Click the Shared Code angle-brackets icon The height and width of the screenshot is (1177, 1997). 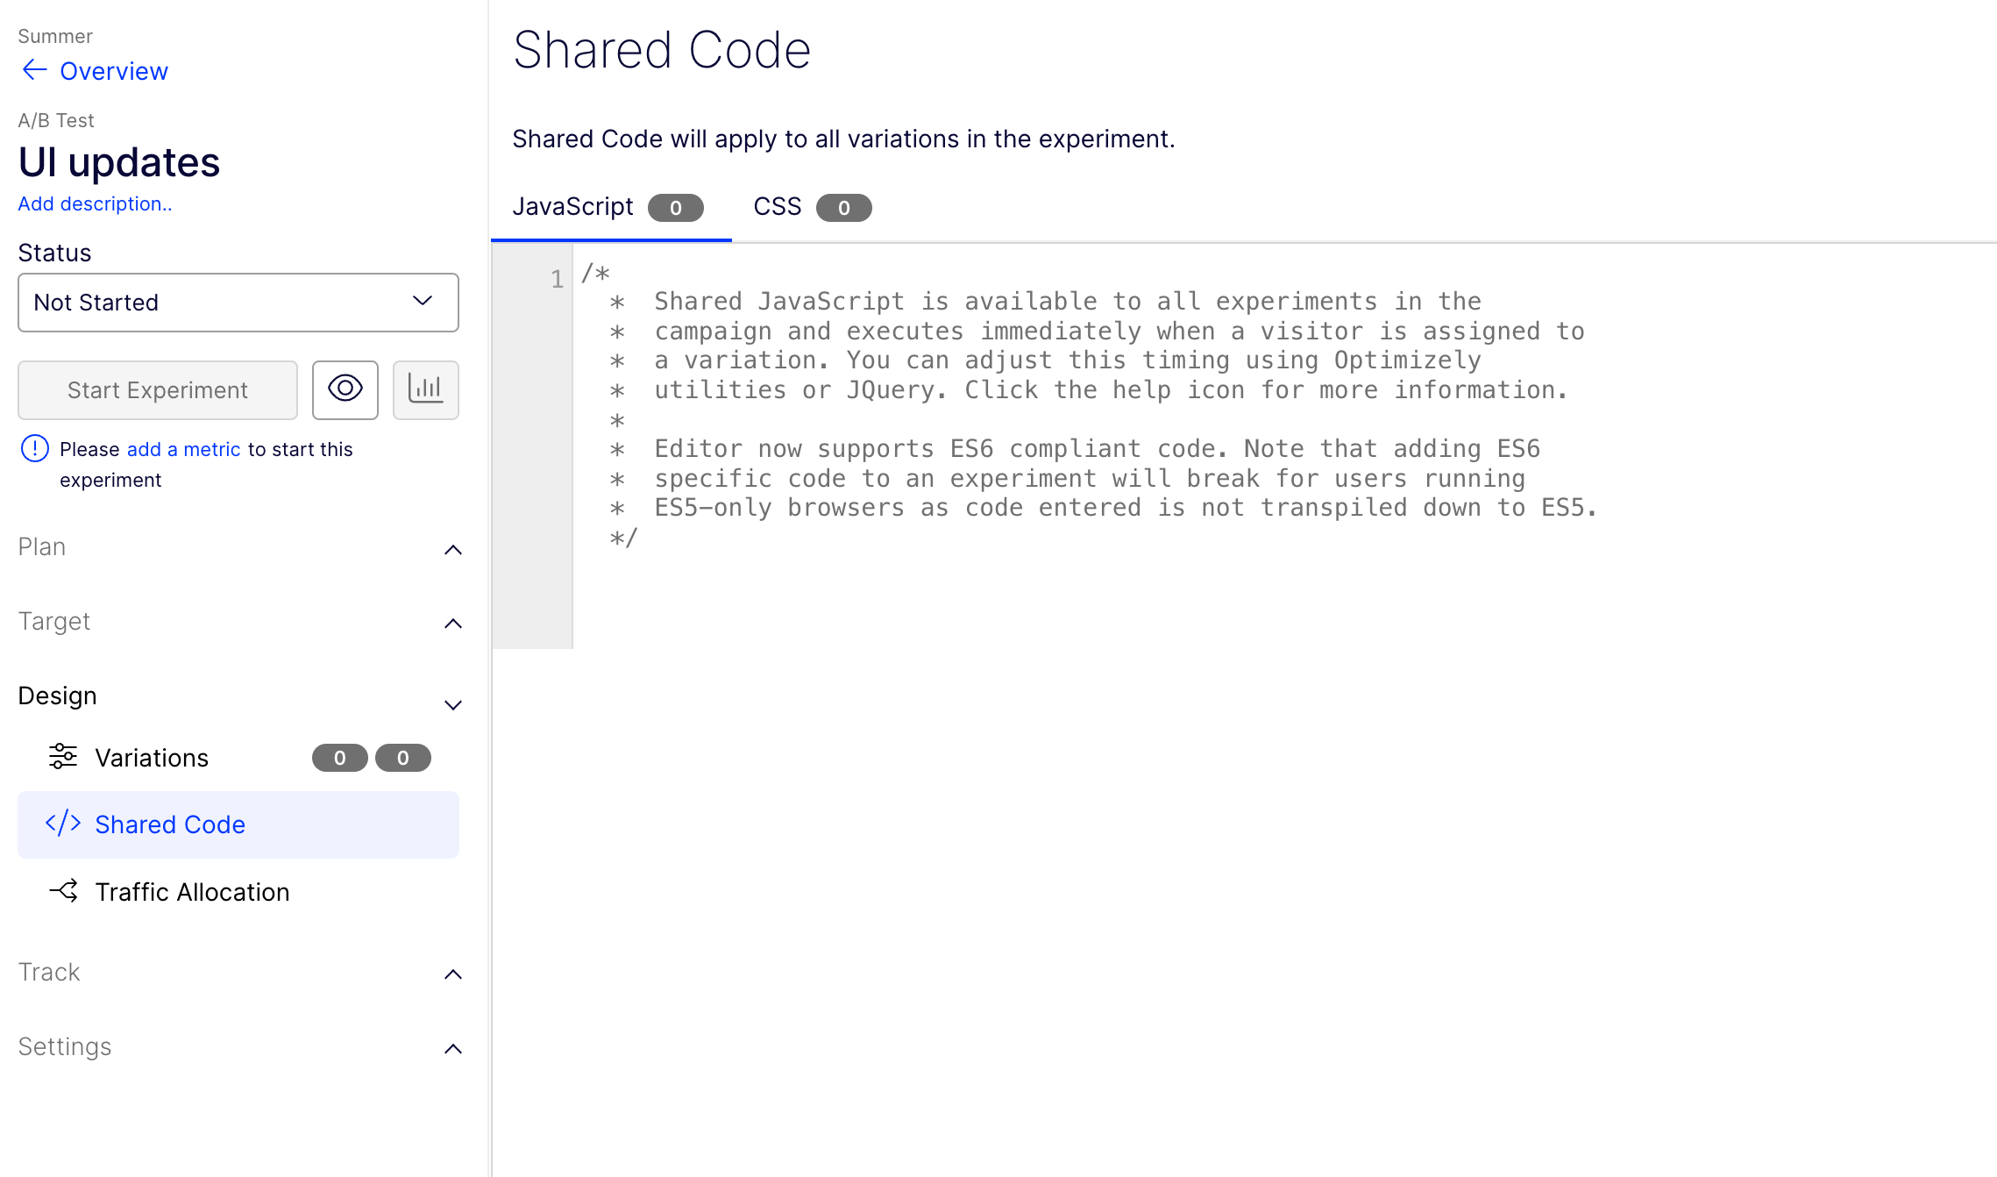pos(62,824)
